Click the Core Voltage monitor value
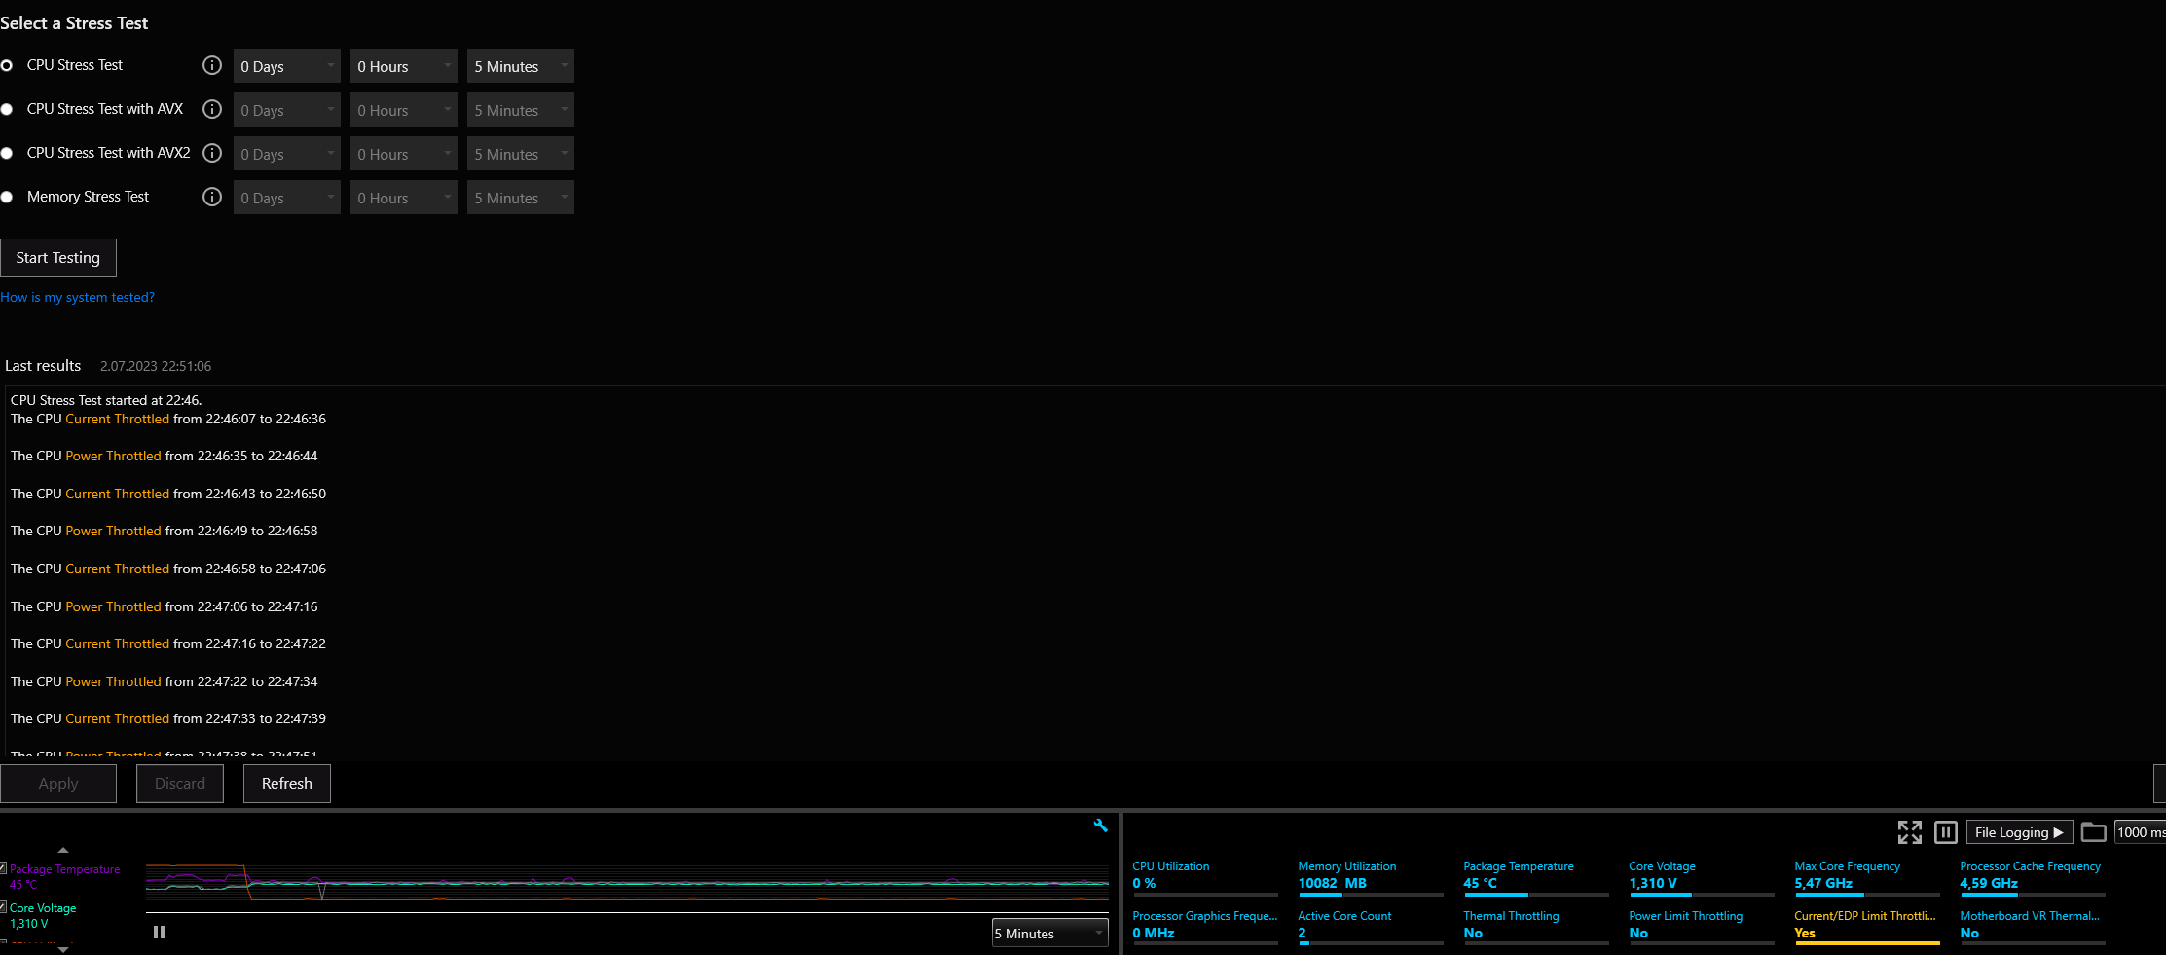Viewport: 2166px width, 955px height. click(1653, 884)
